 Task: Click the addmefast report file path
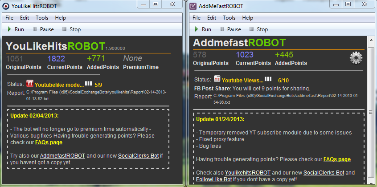point(286,99)
